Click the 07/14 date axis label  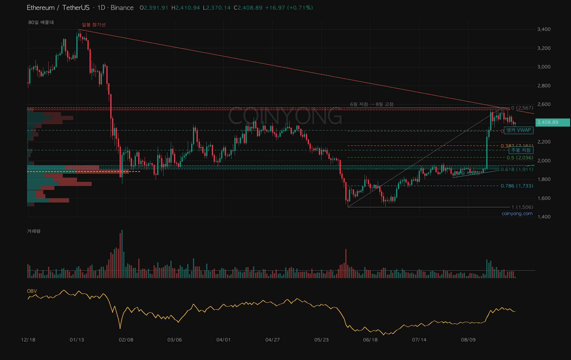click(x=419, y=340)
